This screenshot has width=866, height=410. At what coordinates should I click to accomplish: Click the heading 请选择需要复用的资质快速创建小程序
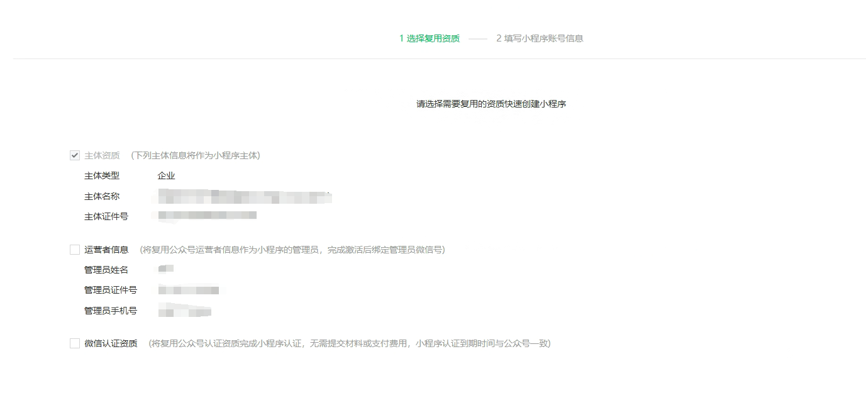pos(491,104)
